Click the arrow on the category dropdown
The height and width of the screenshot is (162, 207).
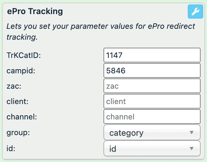click(192, 133)
